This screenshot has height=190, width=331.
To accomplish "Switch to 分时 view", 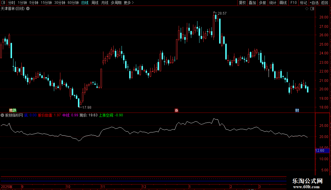I will tap(12, 3).
